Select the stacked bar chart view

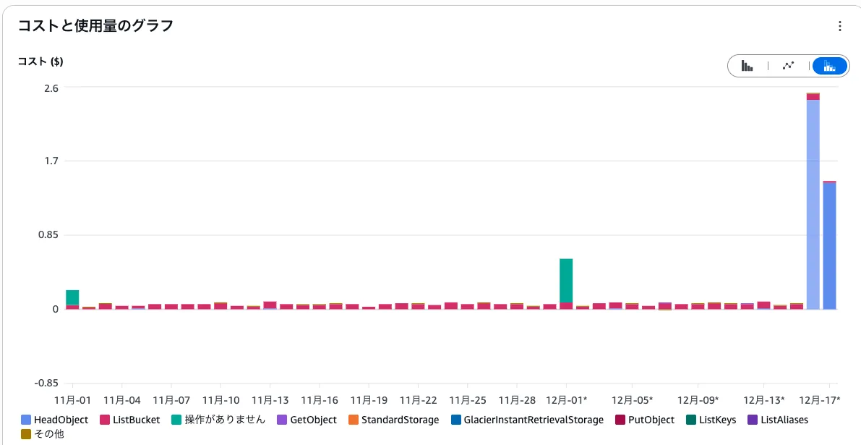coord(829,66)
